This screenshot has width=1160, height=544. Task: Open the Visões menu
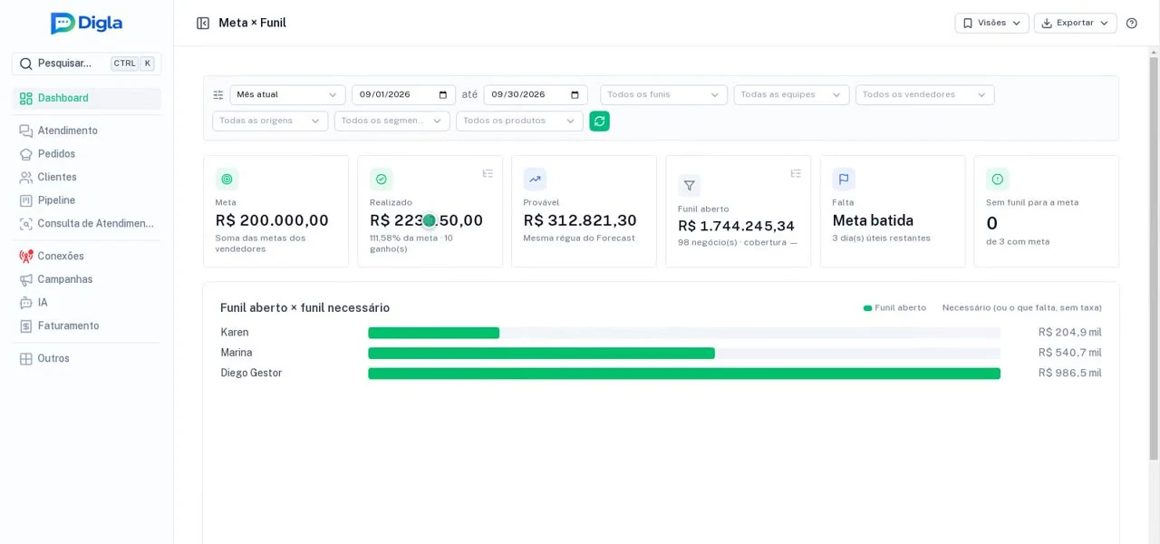[991, 23]
